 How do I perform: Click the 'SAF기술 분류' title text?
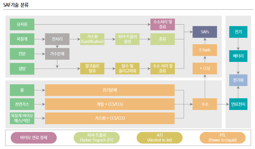tap(16, 5)
